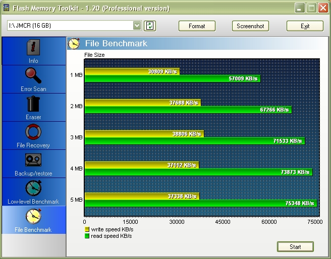The image size is (331, 259).
Task: Select the File Benchmark clock icon
Action: tap(33, 216)
